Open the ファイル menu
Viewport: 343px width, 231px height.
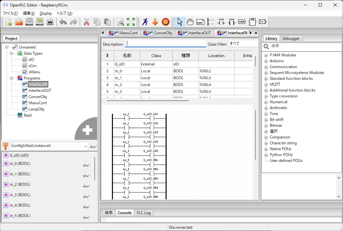coord(10,13)
